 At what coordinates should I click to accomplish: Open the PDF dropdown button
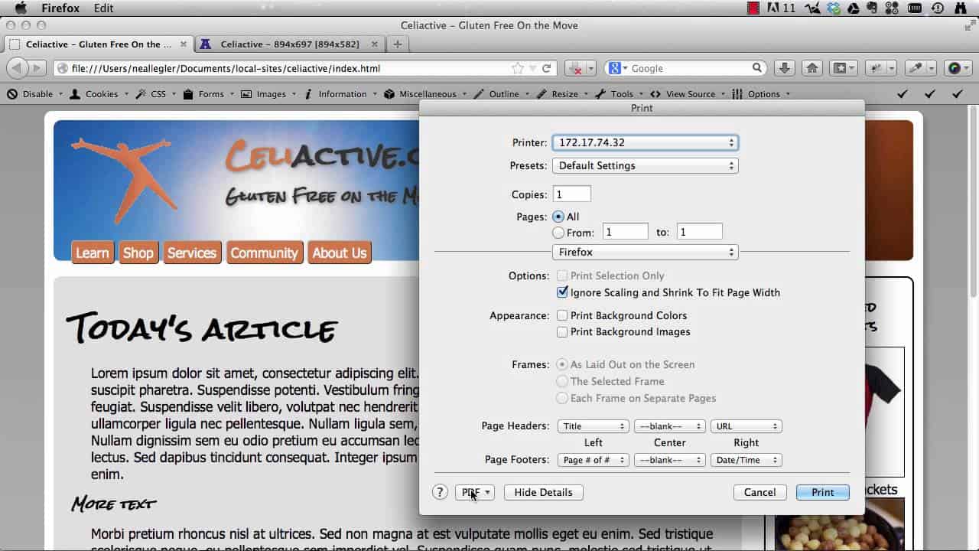475,492
